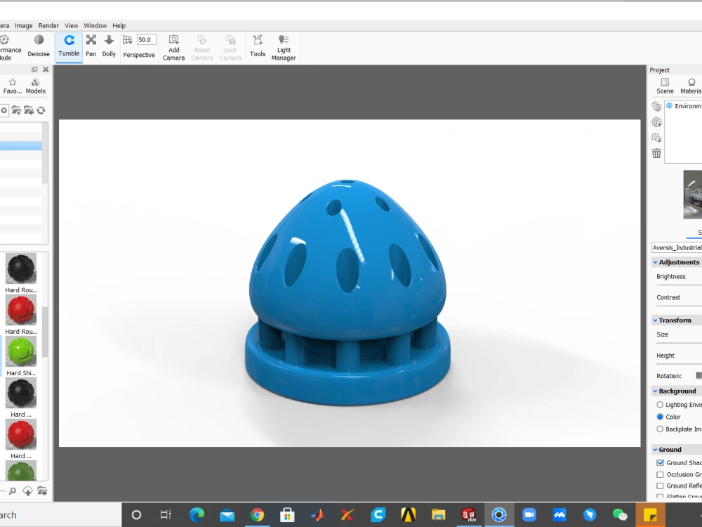Click the topmost globe icon beside environment list

pos(656,106)
